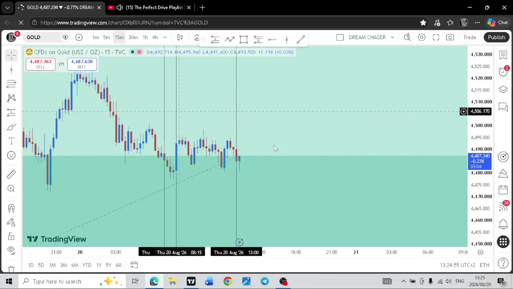The width and height of the screenshot is (513, 289).
Task: Select the zoom in tool
Action: point(11,188)
